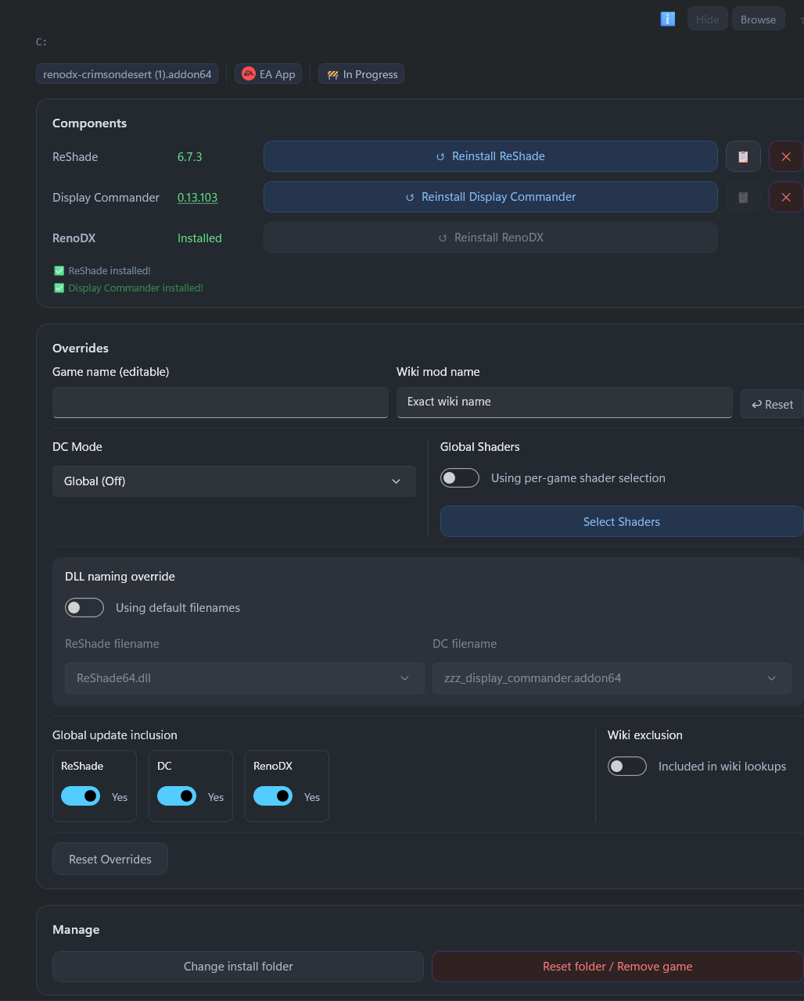The height and width of the screenshot is (1001, 804).
Task: Click the red X beside Reinstall ReShade
Action: [x=786, y=156]
